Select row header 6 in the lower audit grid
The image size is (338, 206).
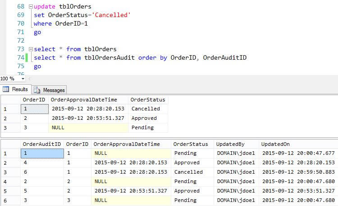point(5,200)
